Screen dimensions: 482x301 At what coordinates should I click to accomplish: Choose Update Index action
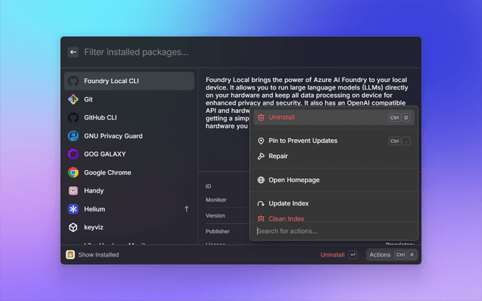click(334, 204)
